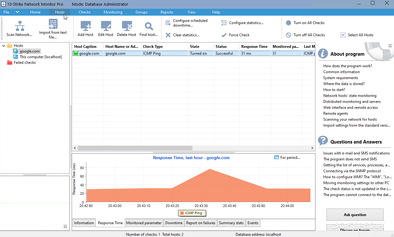This screenshot has width=394, height=237.
Task: Click the green status icon of google.com row
Action: pos(76,53)
